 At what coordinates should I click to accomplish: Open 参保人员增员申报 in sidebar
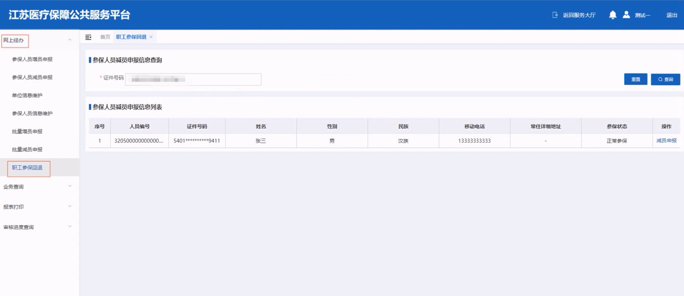coord(32,59)
